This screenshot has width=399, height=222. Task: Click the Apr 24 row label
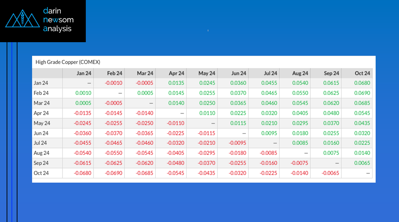click(x=41, y=113)
